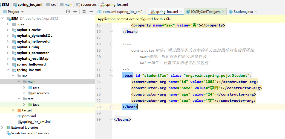Image resolution: width=285 pixels, height=139 pixels.
Task: Expand the mybatis_dynamicSQL module
Action: pyautogui.click(x=7, y=36)
